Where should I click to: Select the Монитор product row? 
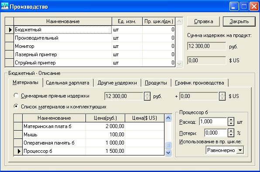click(x=90, y=46)
